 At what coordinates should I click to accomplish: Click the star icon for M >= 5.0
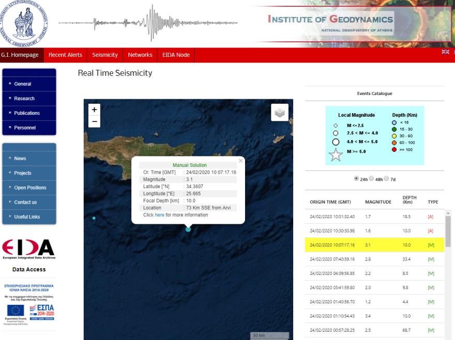tap(336, 154)
